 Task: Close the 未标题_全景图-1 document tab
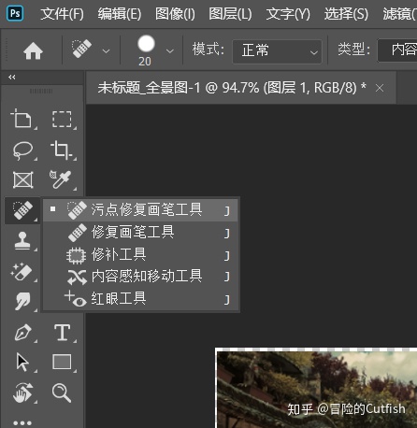point(380,89)
